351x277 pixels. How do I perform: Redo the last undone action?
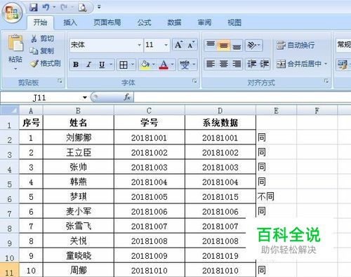point(64,8)
